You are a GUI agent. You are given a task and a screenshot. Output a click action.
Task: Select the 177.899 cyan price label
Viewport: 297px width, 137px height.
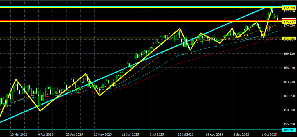coord(289,8)
